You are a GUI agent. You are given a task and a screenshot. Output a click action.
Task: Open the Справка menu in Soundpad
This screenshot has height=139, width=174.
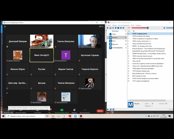(138, 25)
